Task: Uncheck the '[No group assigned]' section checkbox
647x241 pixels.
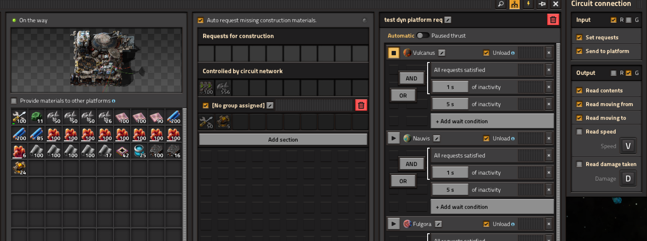Action: (x=206, y=105)
